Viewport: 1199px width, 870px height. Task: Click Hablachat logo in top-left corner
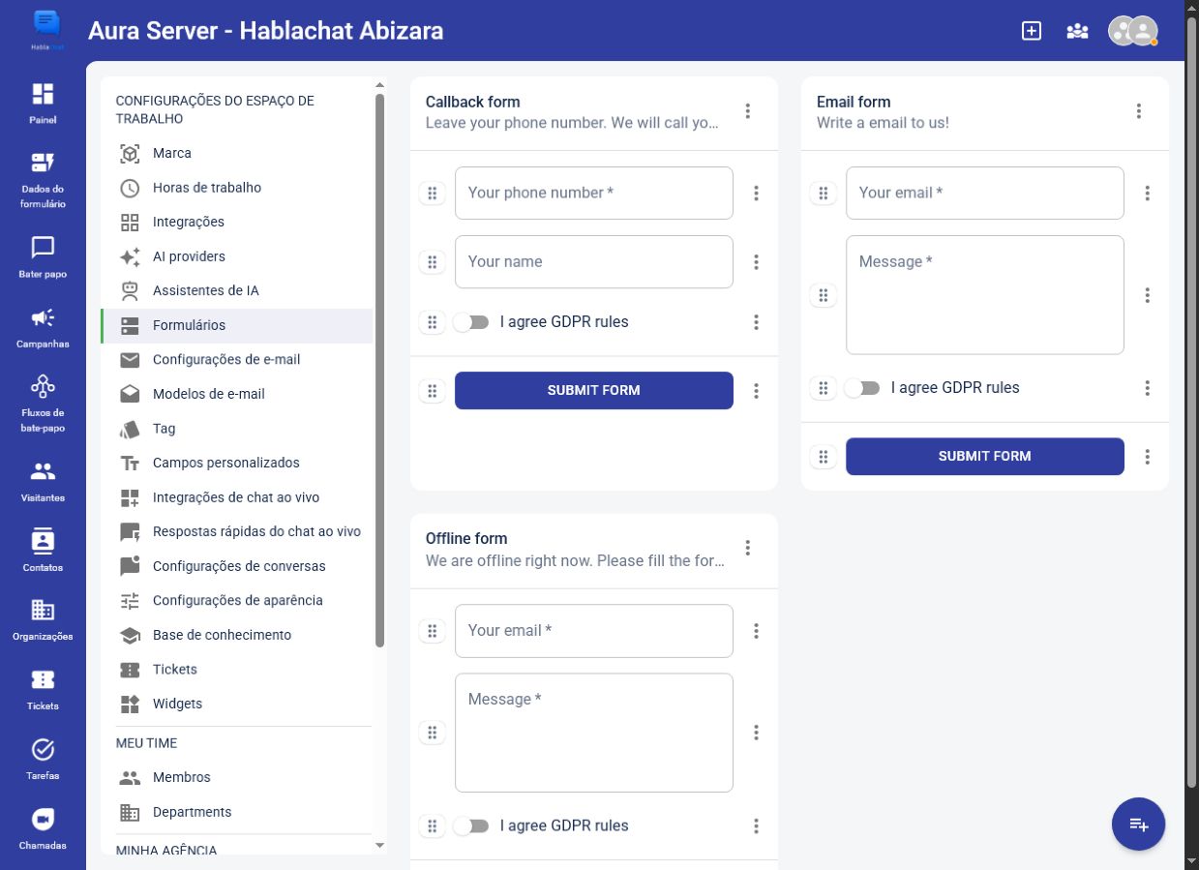click(45, 29)
